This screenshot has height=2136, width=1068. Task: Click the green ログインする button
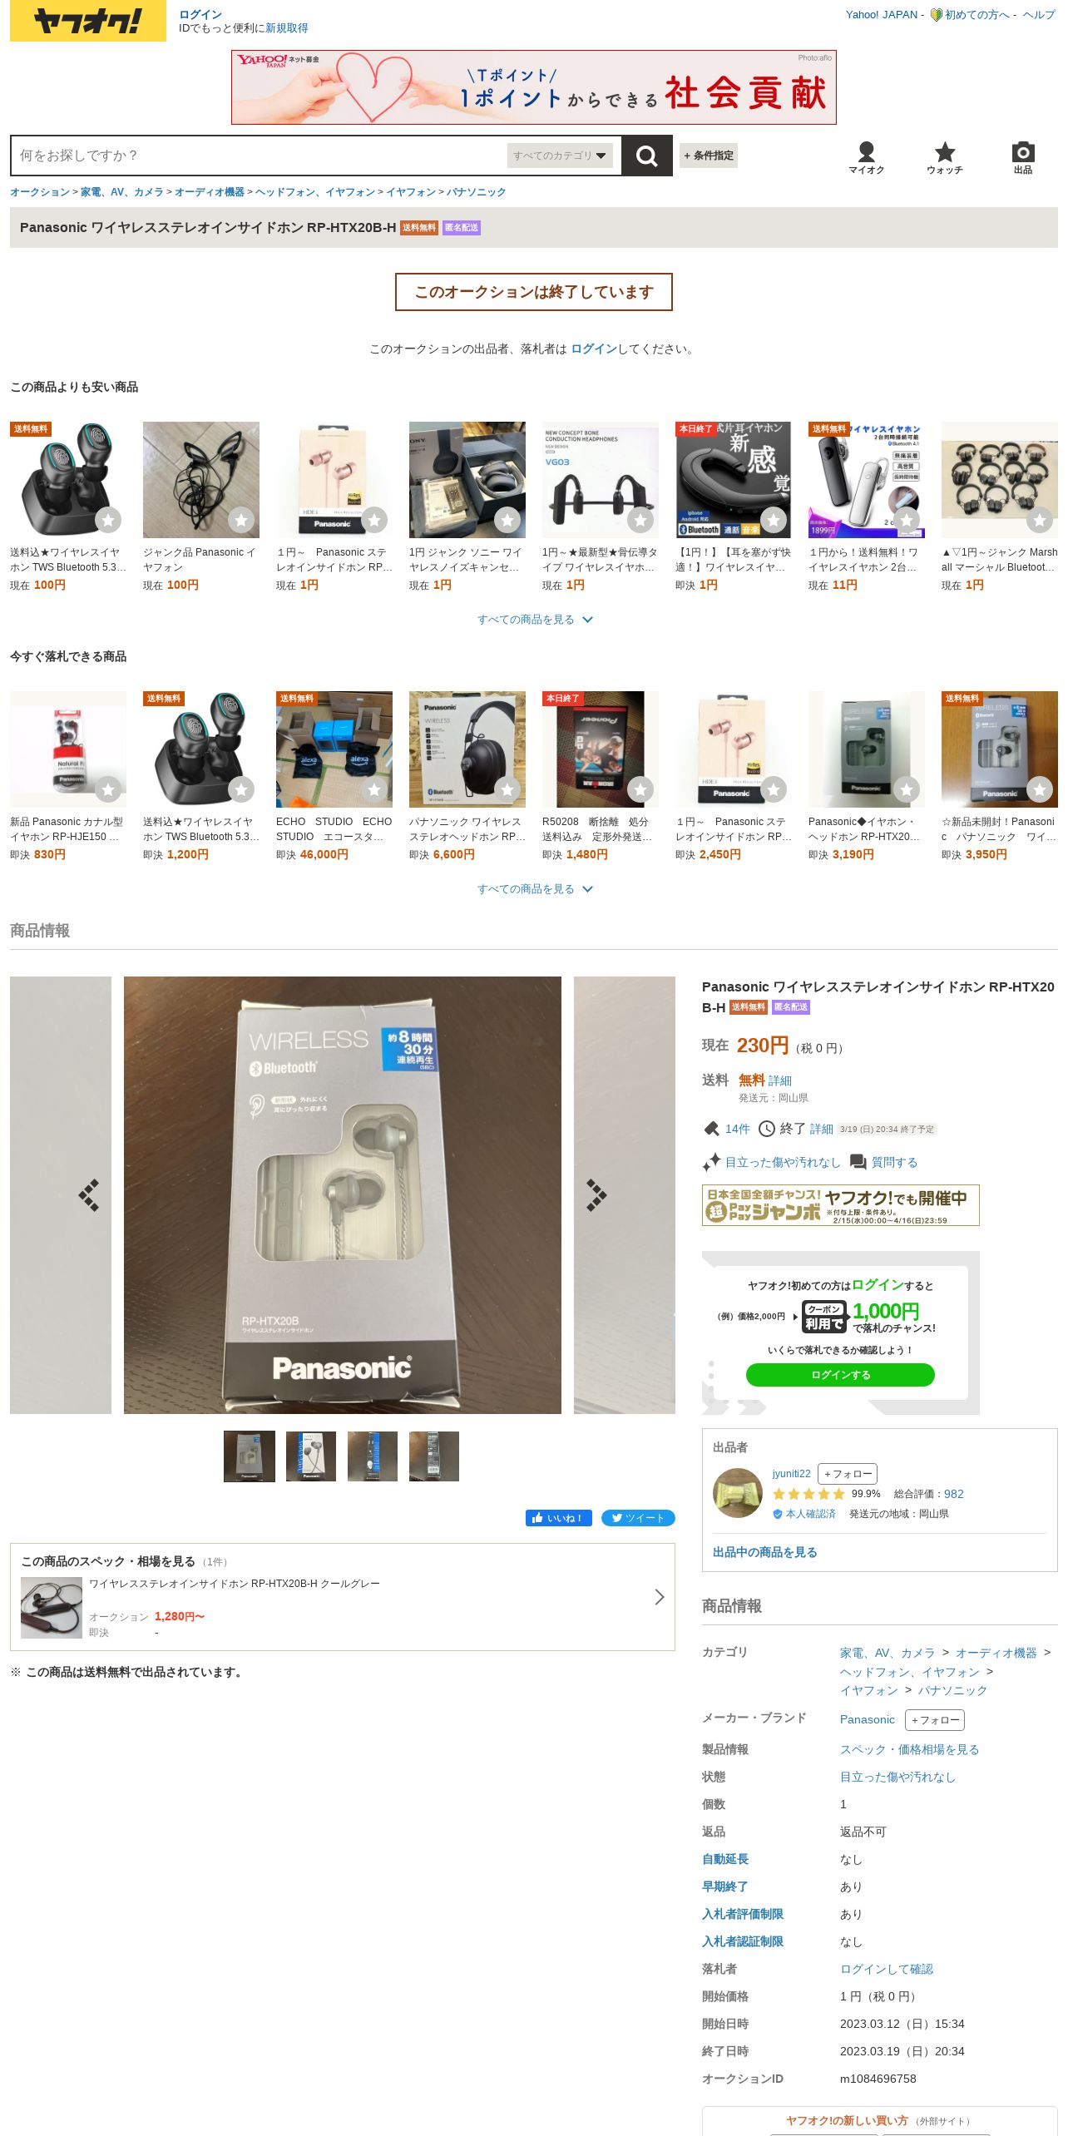(840, 1375)
